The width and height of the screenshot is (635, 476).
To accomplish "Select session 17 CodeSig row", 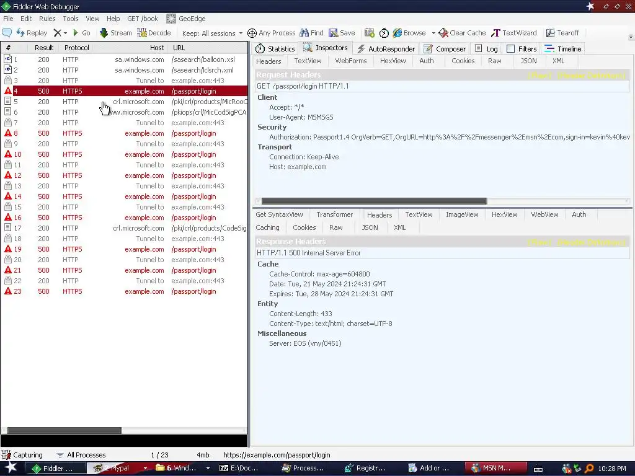I will click(x=124, y=228).
